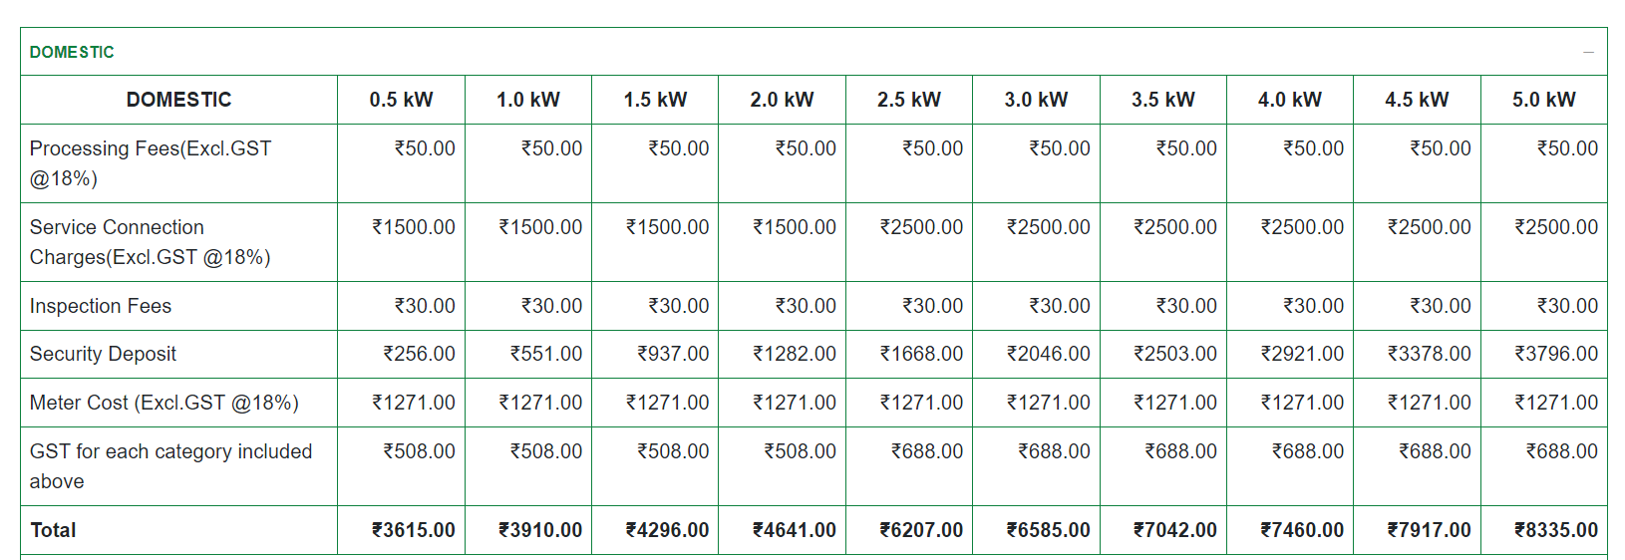Click the Meter Cost row label

[x=164, y=403]
